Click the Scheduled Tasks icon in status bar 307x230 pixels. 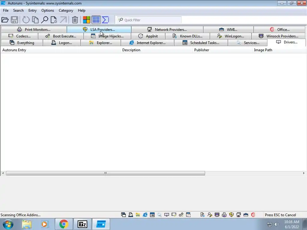[152, 215]
